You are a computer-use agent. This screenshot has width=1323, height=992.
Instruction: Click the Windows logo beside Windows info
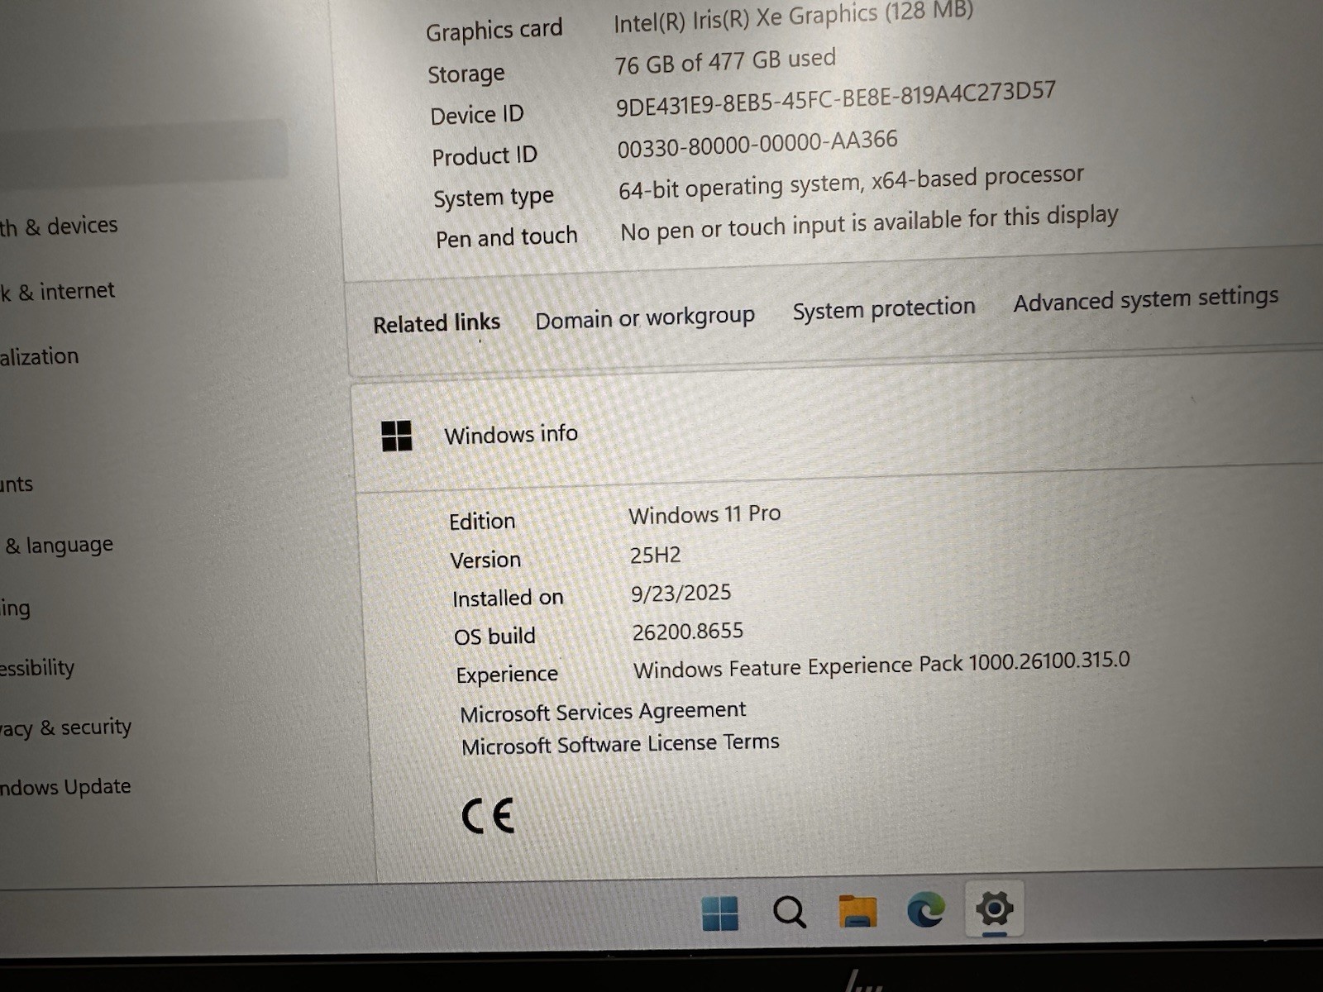[397, 436]
